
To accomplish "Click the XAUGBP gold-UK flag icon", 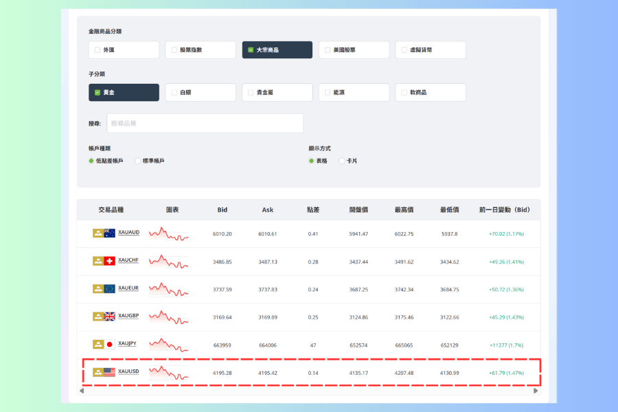I will (x=104, y=317).
